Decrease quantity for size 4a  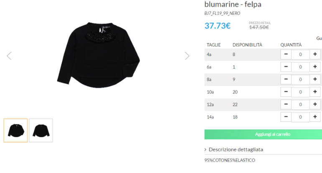coord(286,54)
